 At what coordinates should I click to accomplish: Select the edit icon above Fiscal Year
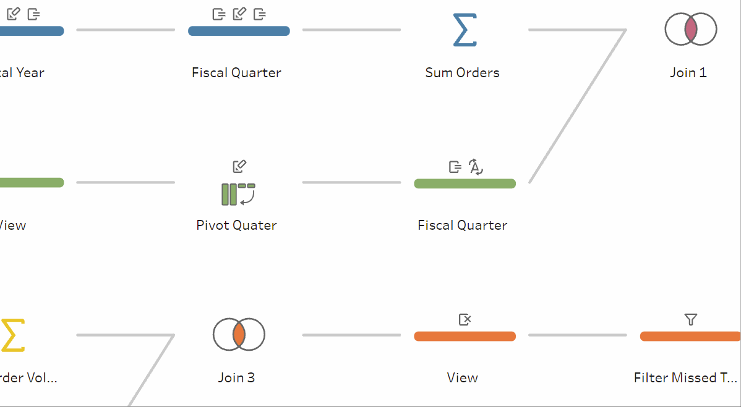click(x=14, y=13)
